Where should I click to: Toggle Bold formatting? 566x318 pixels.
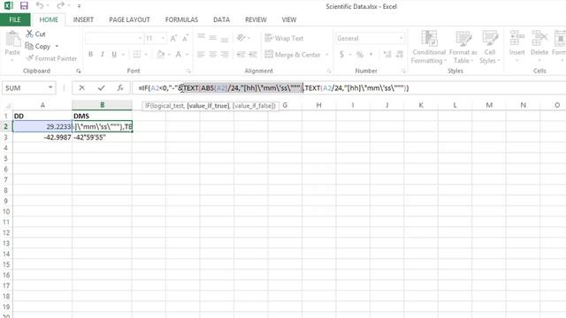tap(90, 55)
